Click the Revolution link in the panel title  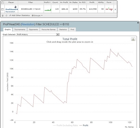point(28,24)
